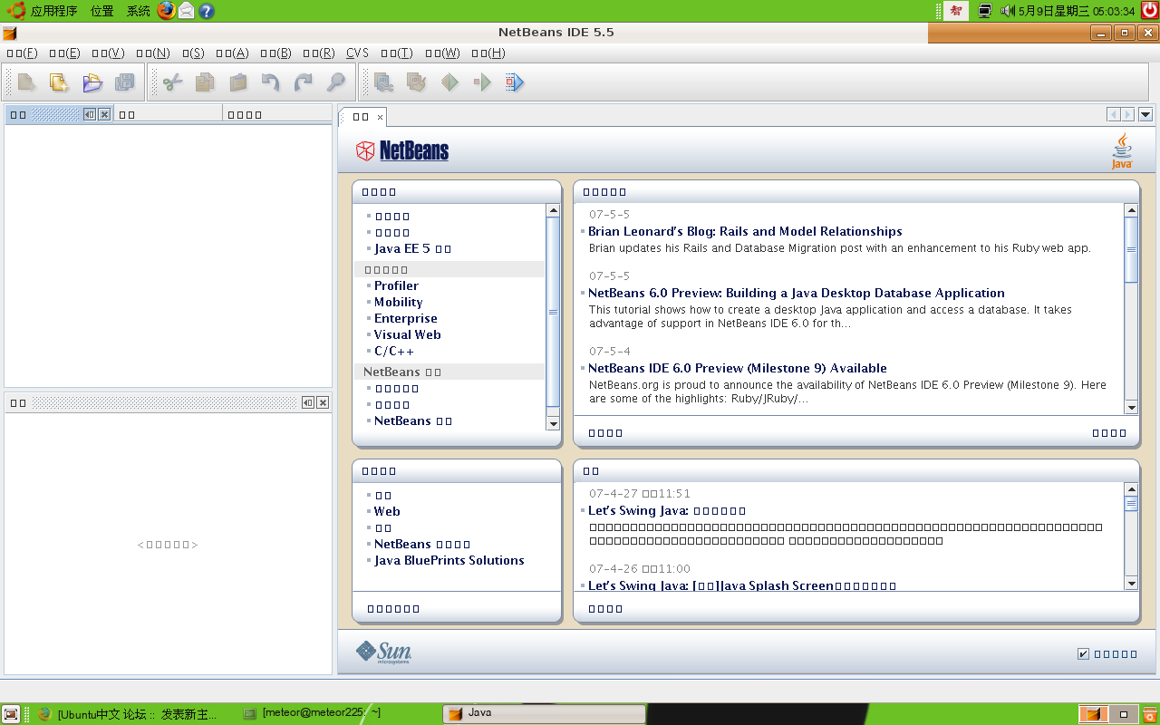1160x725 pixels.
Task: Open the Mobility link
Action: coord(399,302)
